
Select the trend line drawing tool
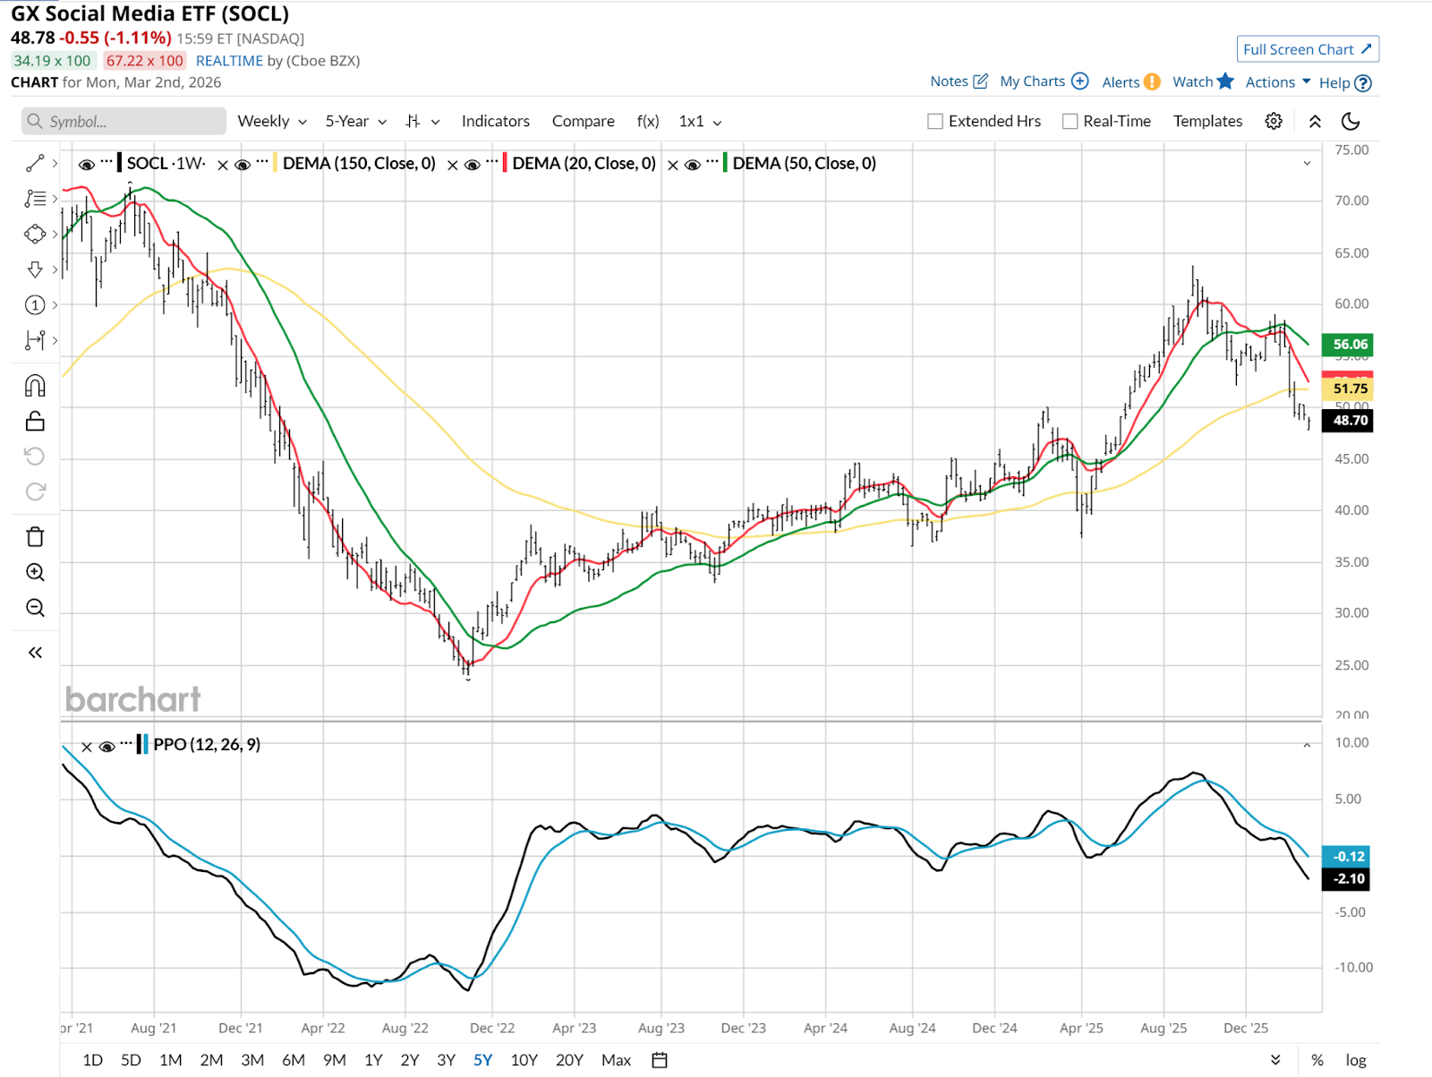[35, 163]
